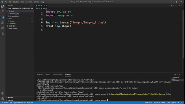Screen dimensions: 185x104
Task: Change the Python language mode
Action: 173,103
